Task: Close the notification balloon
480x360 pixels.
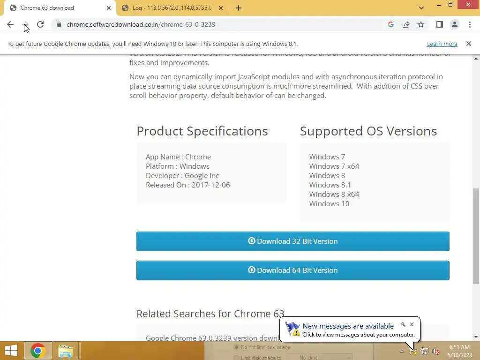Action: 412,324
